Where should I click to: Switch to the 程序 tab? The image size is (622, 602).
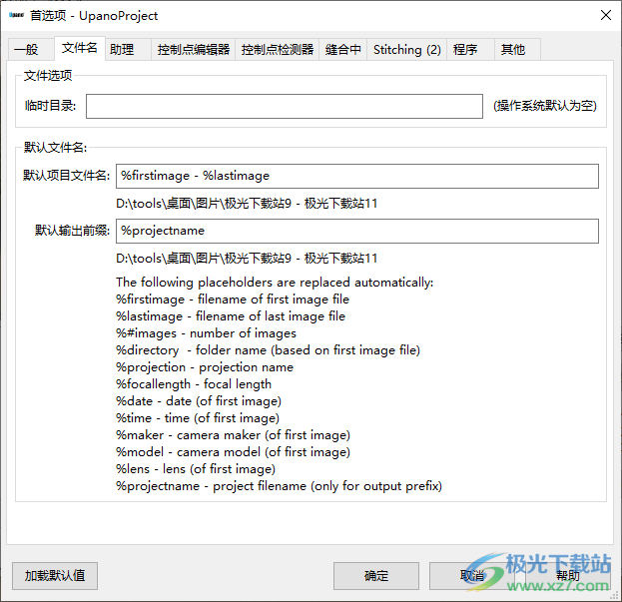point(470,50)
